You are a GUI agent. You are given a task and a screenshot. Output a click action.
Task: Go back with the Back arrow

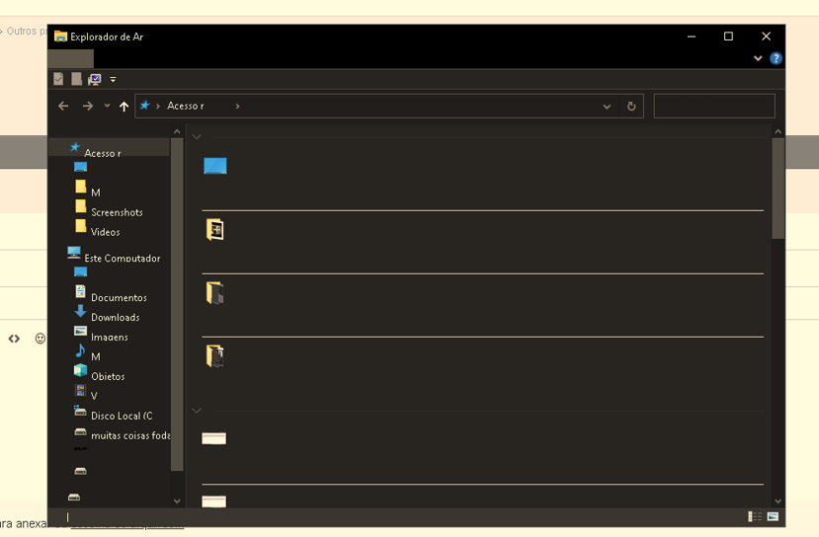click(x=63, y=106)
